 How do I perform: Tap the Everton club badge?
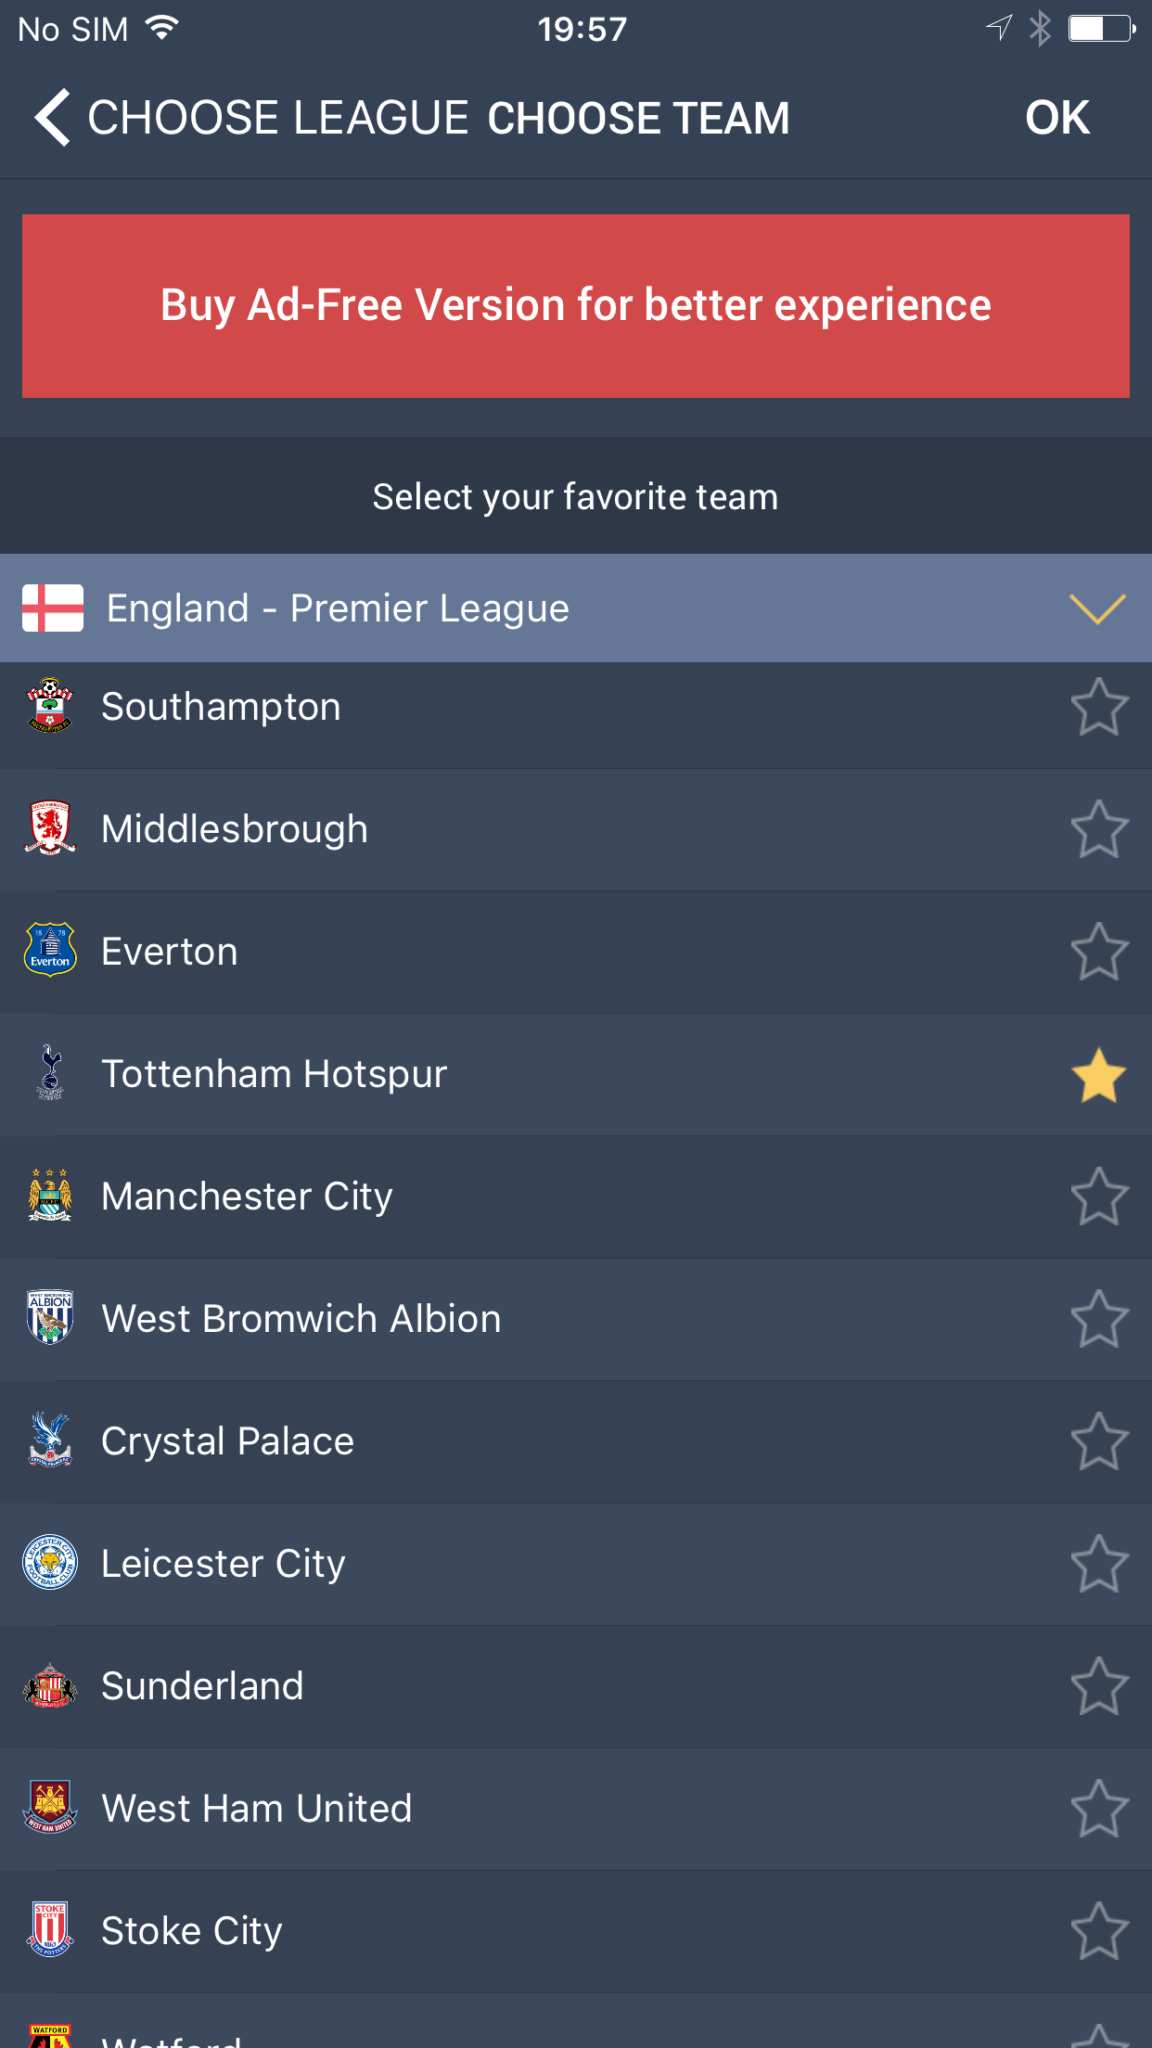(50, 951)
